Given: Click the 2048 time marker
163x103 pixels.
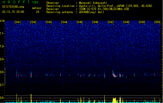Looking at the screenshot, I should pos(126,22).
